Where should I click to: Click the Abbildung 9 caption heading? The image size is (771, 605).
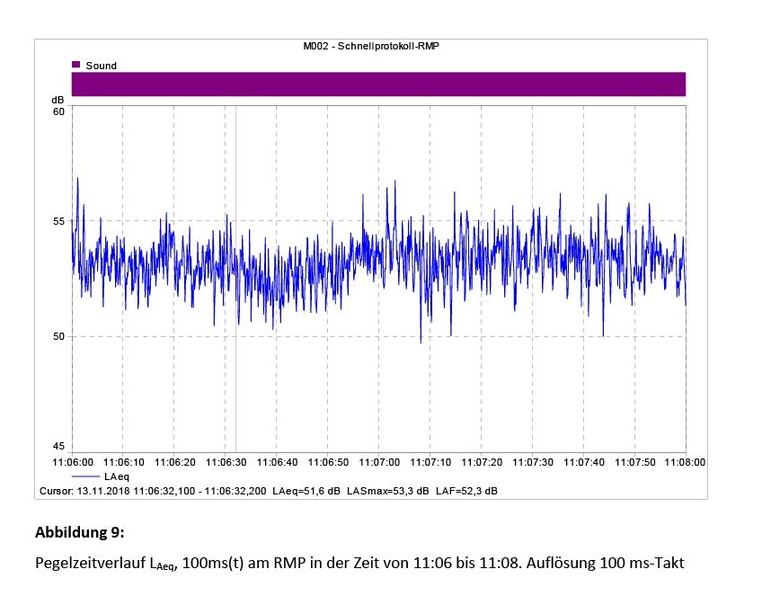tap(79, 532)
